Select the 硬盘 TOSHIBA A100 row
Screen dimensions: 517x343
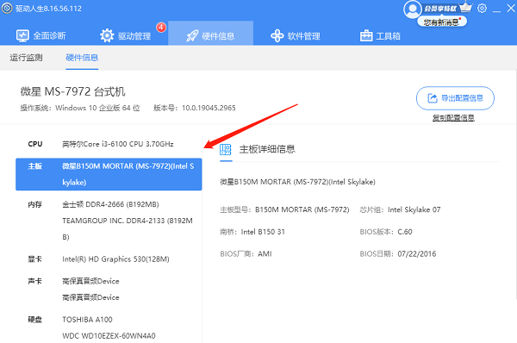pos(87,320)
